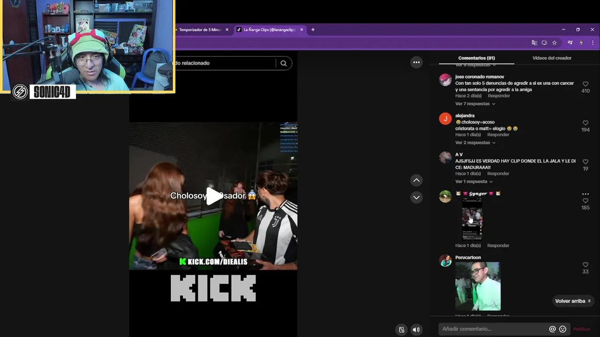Reply to Gynger's comment

click(x=498, y=246)
